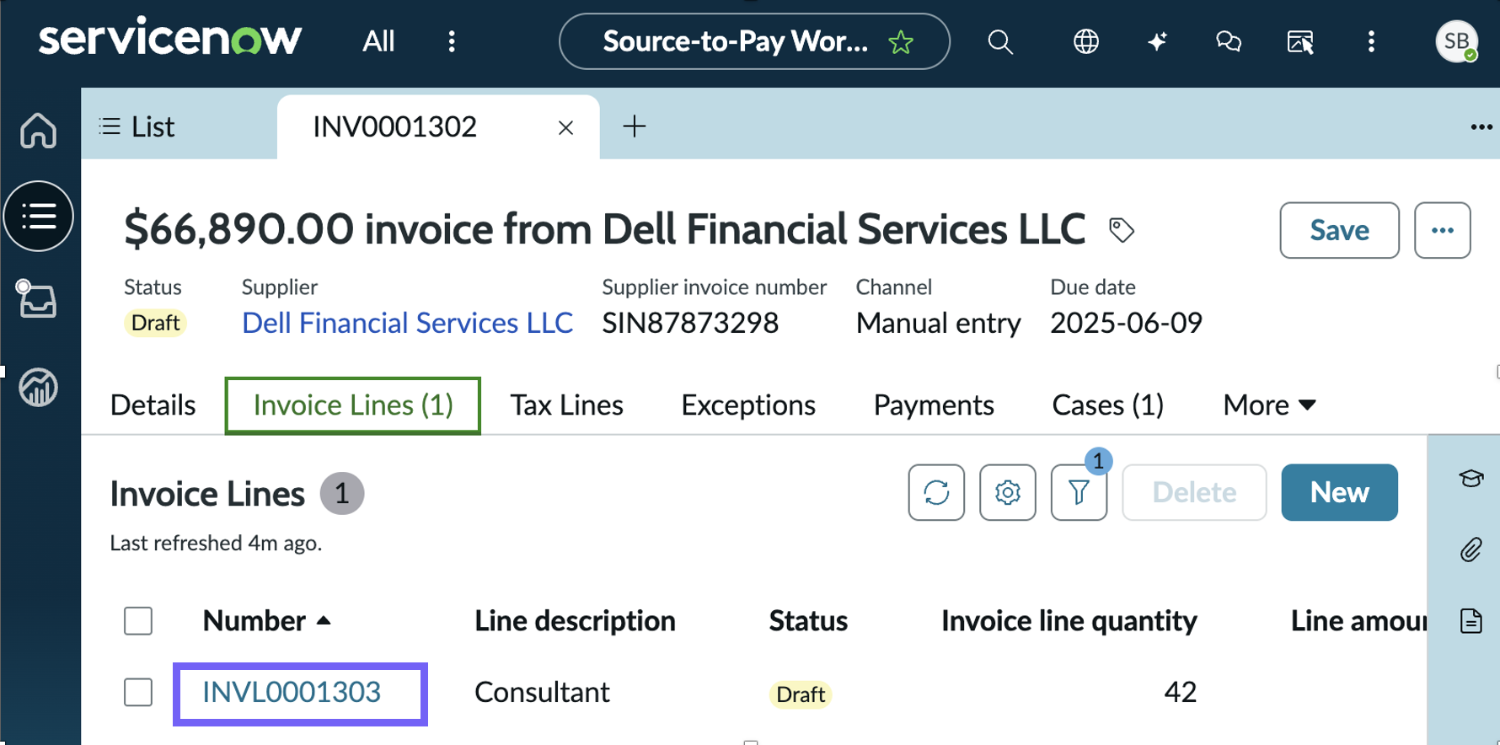
Task: Click quantity value 42
Action: [1180, 692]
